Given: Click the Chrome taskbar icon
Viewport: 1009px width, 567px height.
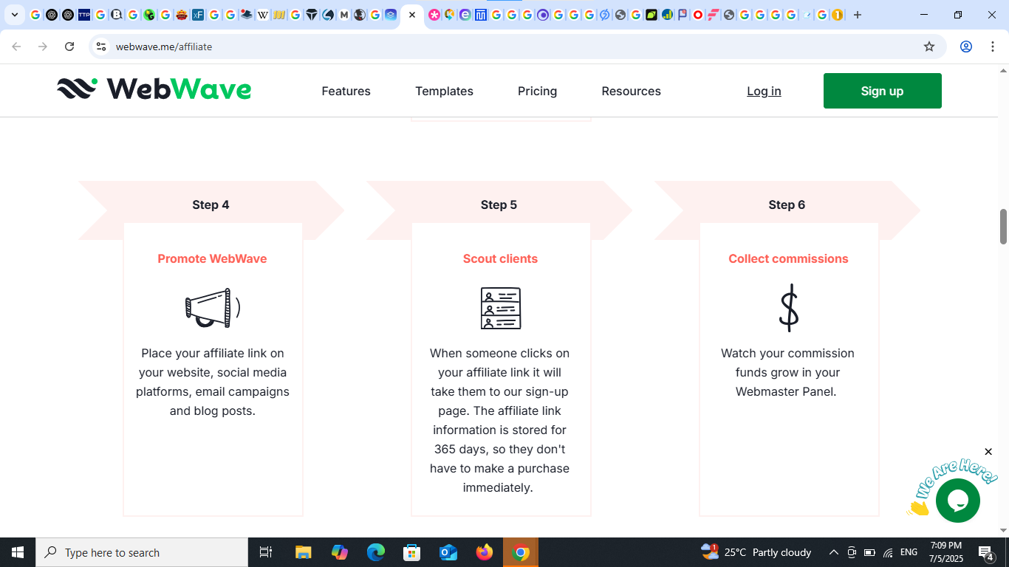Looking at the screenshot, I should tap(521, 552).
